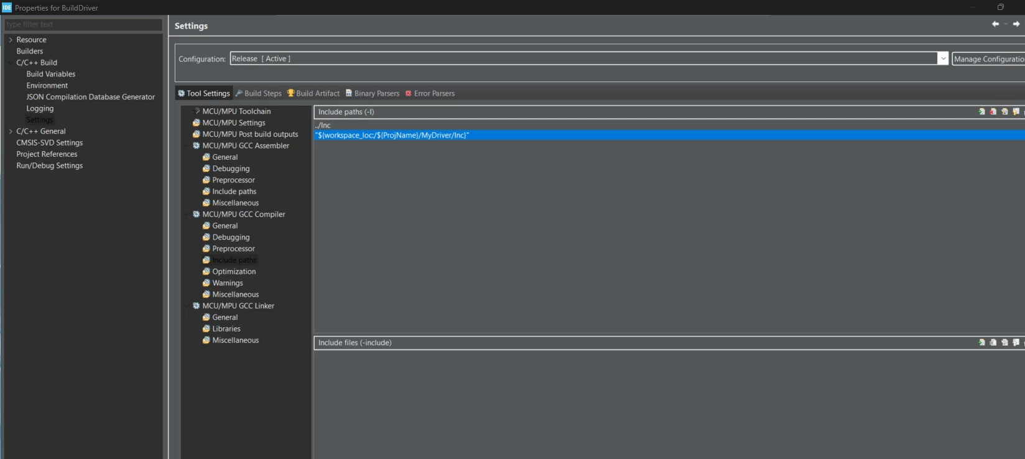Collapse MCU/MPU GCC Assembler node
The height and width of the screenshot is (459, 1025).
click(x=187, y=146)
